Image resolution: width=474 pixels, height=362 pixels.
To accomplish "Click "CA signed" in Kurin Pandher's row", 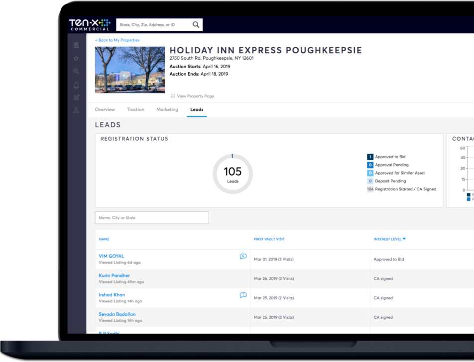I will point(383,278).
